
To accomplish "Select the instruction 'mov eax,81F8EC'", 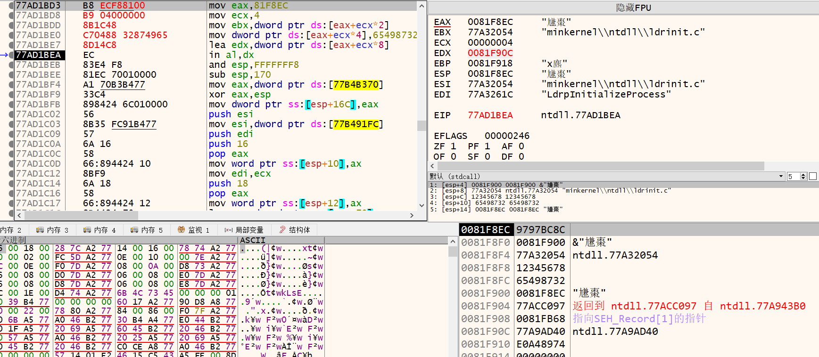I will pos(248,6).
